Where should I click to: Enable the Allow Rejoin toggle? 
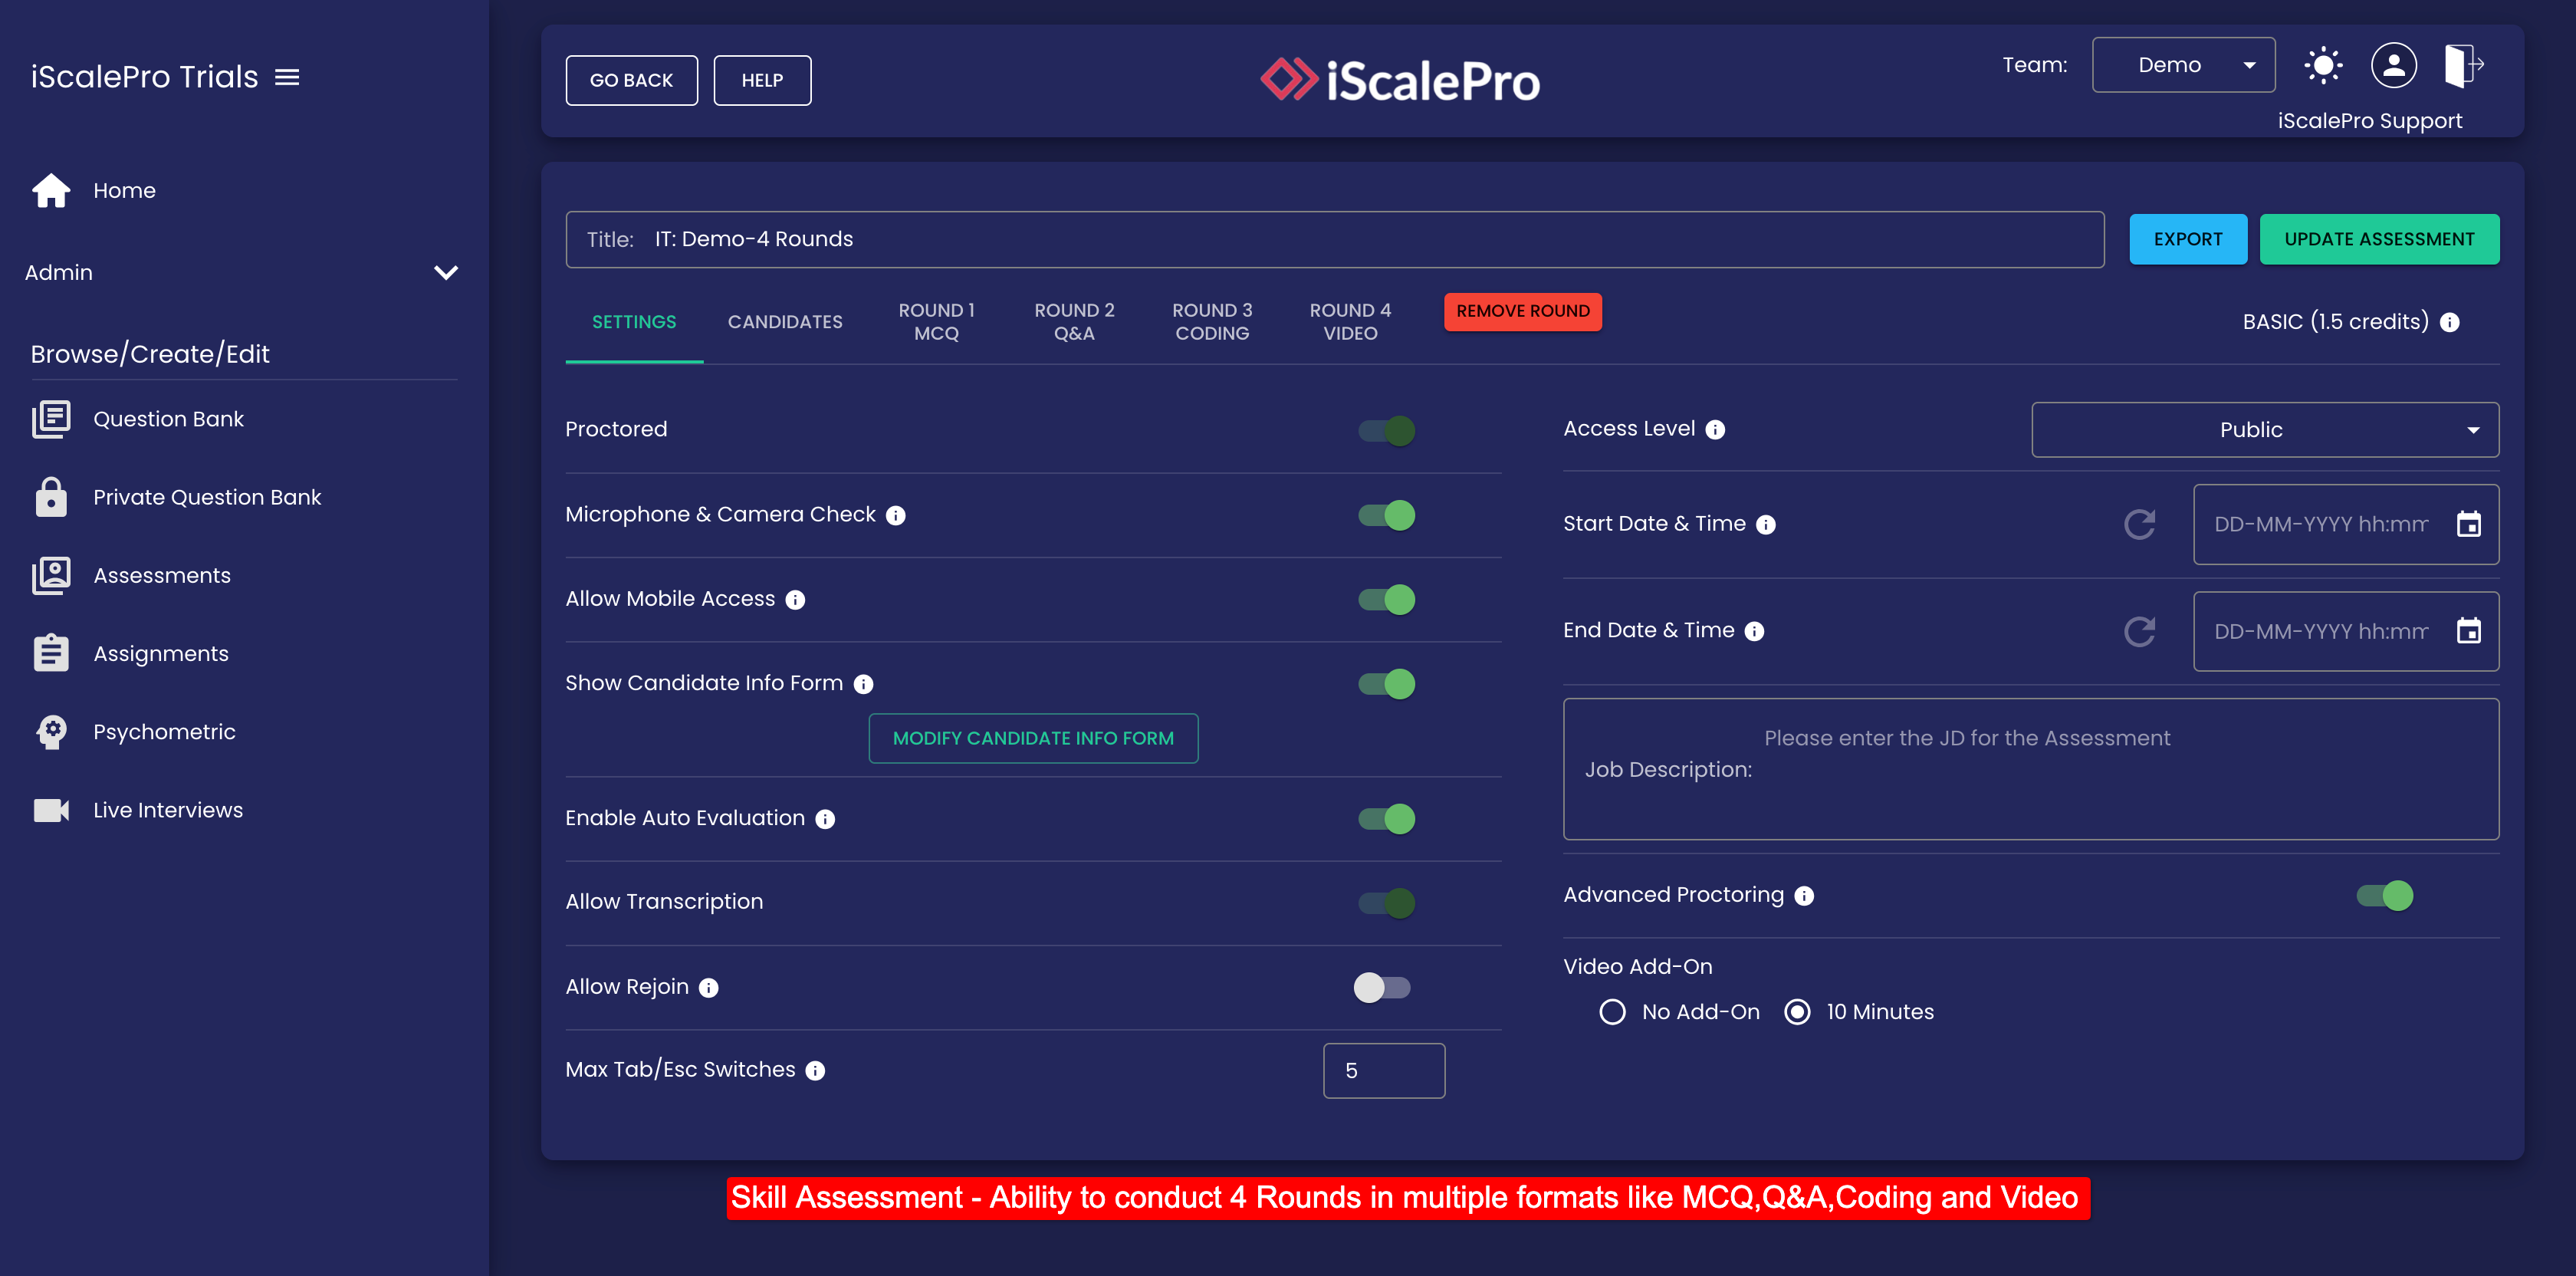[1382, 987]
